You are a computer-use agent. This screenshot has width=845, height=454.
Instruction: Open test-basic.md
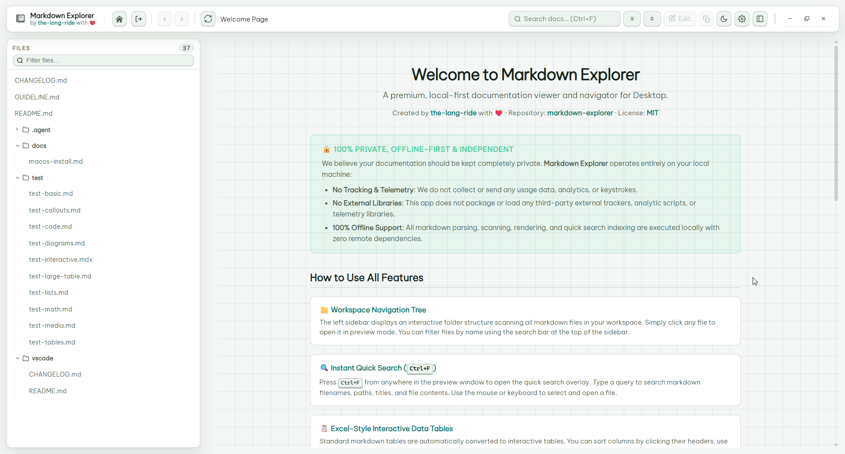51,194
